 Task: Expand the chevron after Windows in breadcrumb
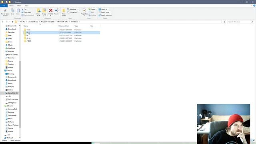pyautogui.click(x=79, y=22)
